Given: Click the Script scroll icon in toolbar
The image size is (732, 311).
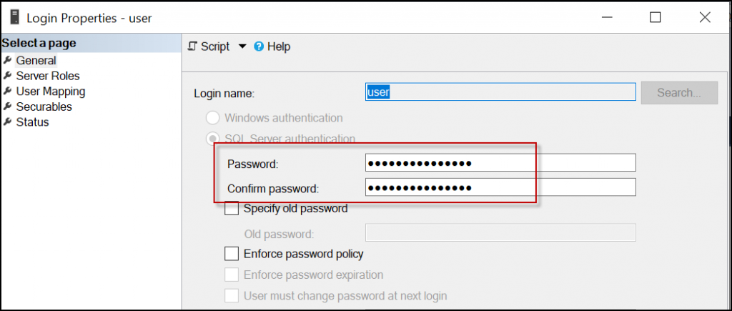Looking at the screenshot, I should click(x=192, y=46).
